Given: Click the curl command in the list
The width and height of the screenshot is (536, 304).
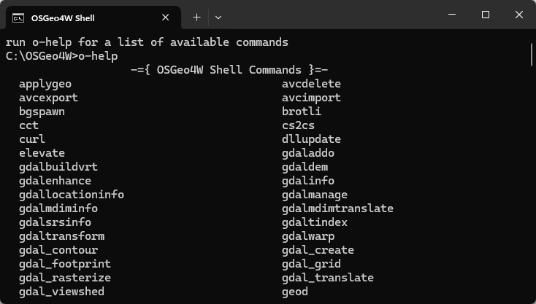Looking at the screenshot, I should [x=32, y=139].
